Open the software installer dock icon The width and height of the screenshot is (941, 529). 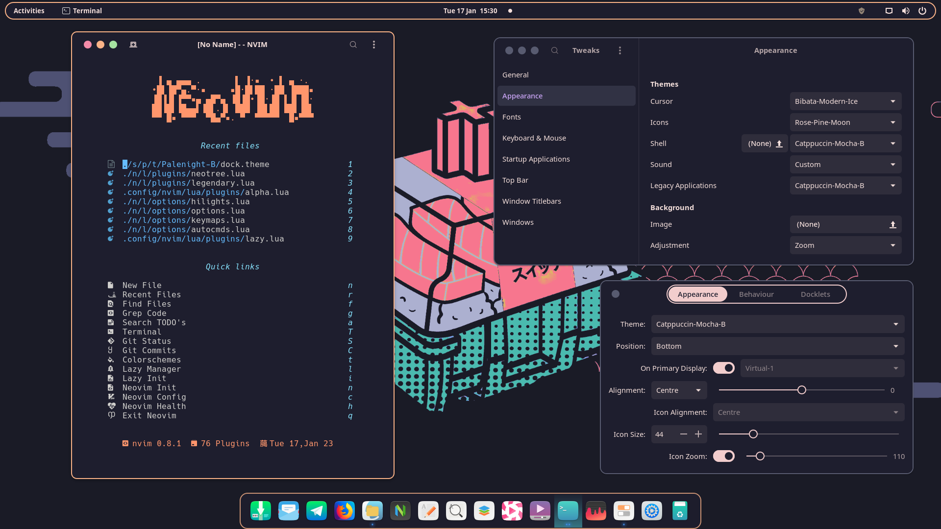click(x=260, y=511)
